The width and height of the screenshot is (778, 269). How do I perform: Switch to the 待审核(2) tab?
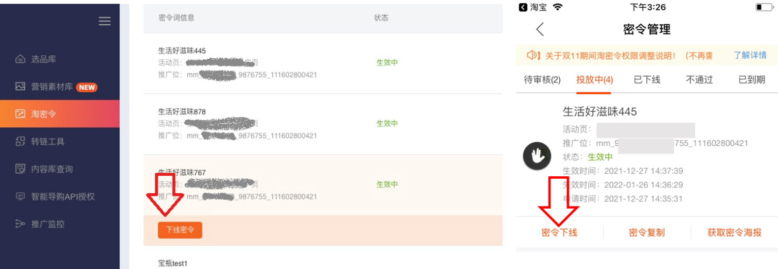click(x=542, y=80)
